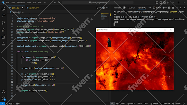Add a new terminal with plus icon
Screen dimensions: 187x105
(164, 8)
